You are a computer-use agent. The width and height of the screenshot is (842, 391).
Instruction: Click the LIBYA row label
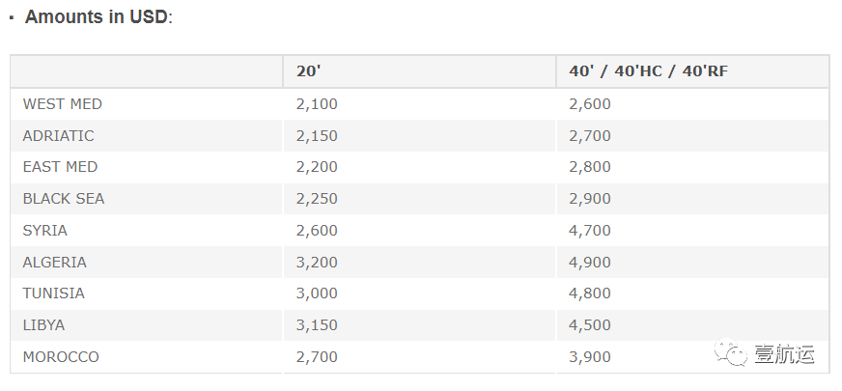click(43, 325)
